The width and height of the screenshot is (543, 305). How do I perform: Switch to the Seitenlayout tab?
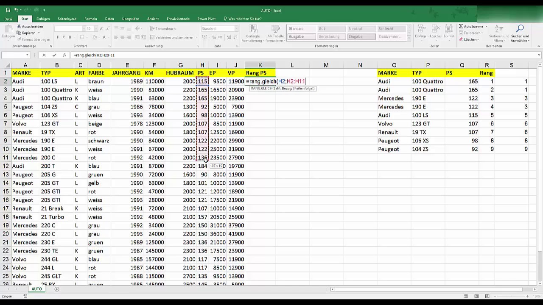[x=67, y=19]
